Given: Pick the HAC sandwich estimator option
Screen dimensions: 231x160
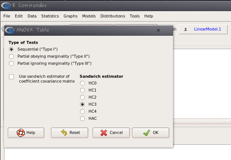Looking at the screenshot, I should [x=83, y=119].
